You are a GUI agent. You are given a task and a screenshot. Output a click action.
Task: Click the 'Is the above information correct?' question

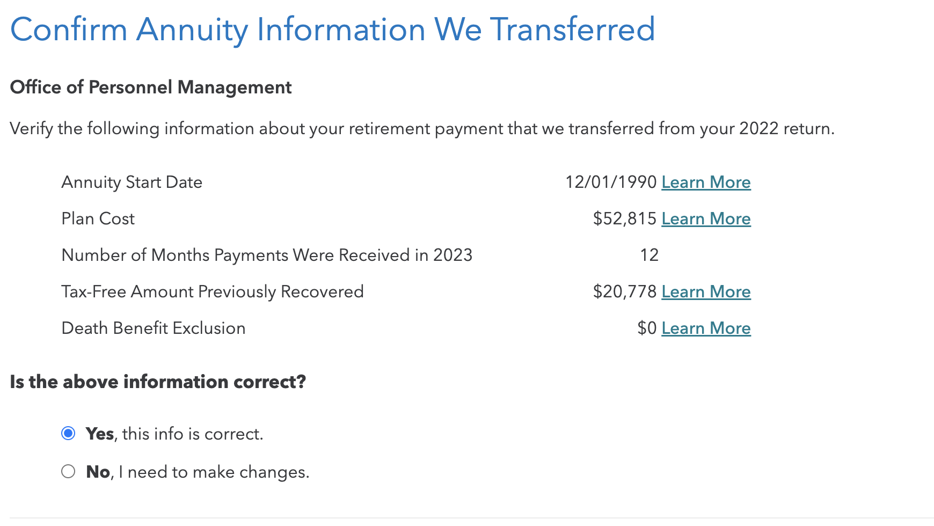[158, 382]
